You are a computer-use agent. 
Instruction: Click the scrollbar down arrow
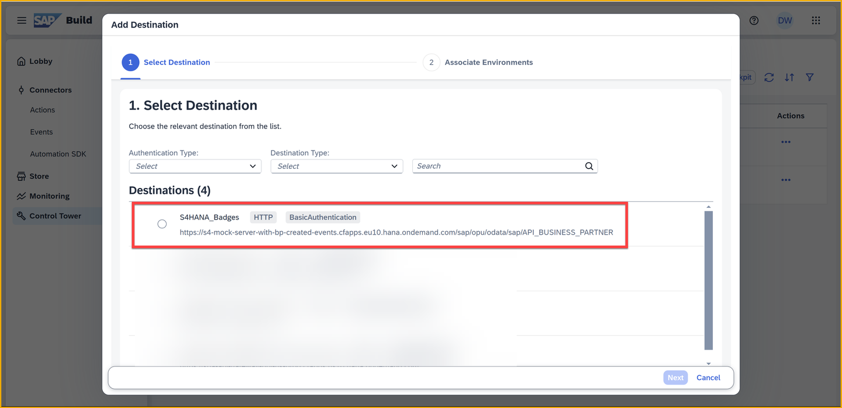[709, 364]
